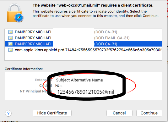168x122 pixels.
Task: Select the first DANBERRY.MICHAEL certificate entry
Action: tap(83, 32)
